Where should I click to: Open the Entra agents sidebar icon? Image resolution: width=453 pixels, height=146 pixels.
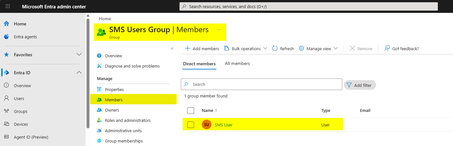[x=6, y=37]
